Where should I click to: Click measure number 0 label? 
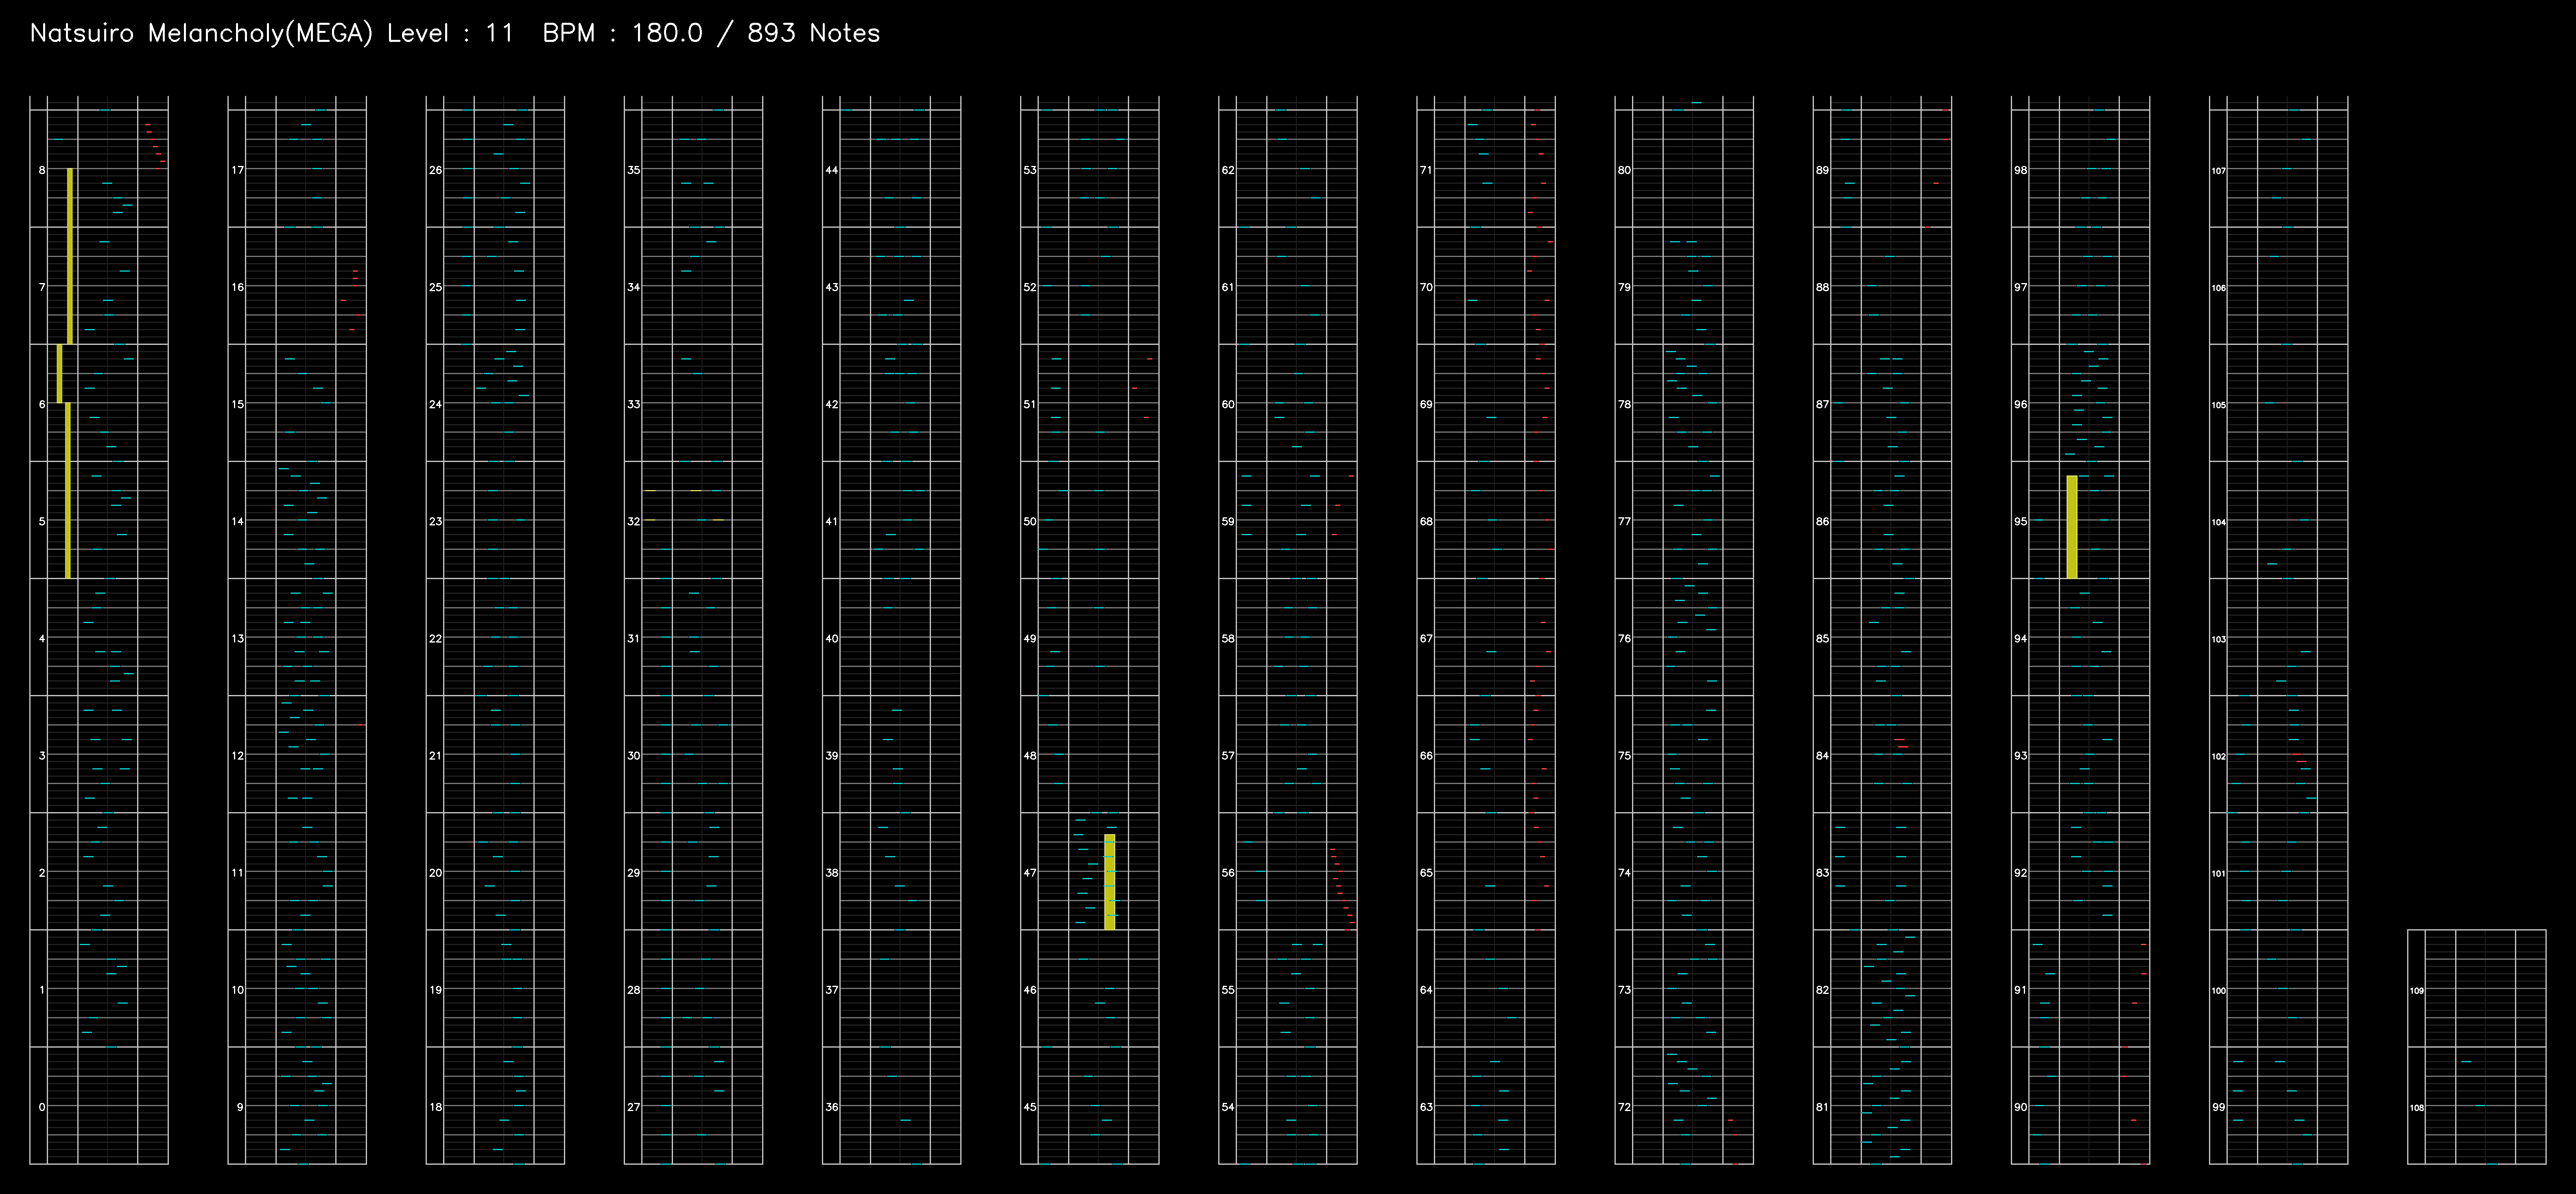[x=42, y=1107]
